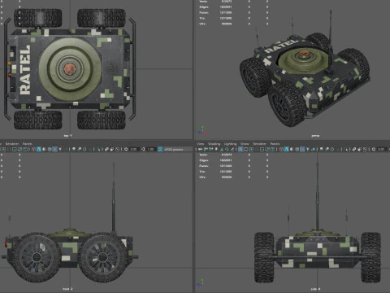
Task: Click 2D Pan/Zoom icon in side view toolbar
Action: (x=227, y=149)
